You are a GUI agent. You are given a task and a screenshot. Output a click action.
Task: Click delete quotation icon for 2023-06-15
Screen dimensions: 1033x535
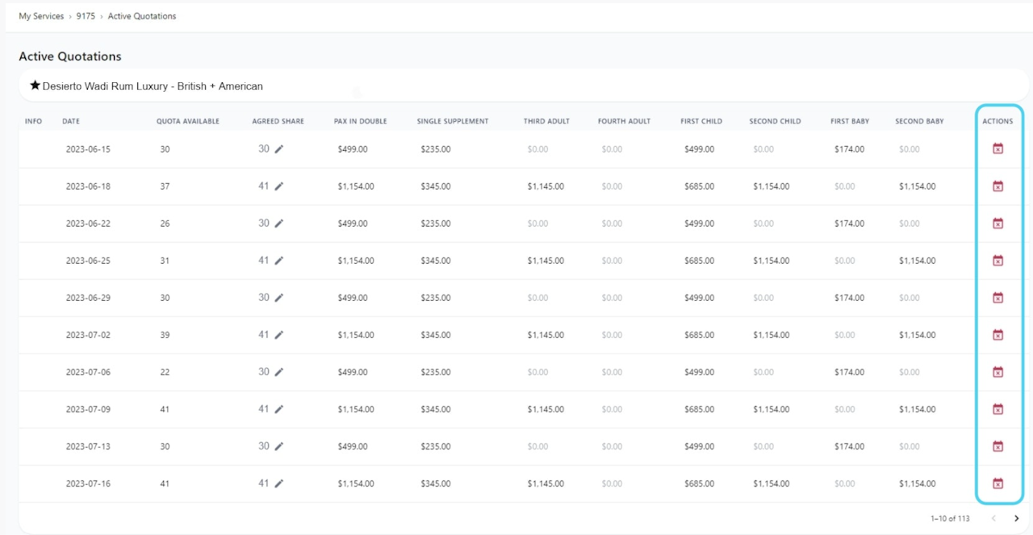[x=997, y=149]
